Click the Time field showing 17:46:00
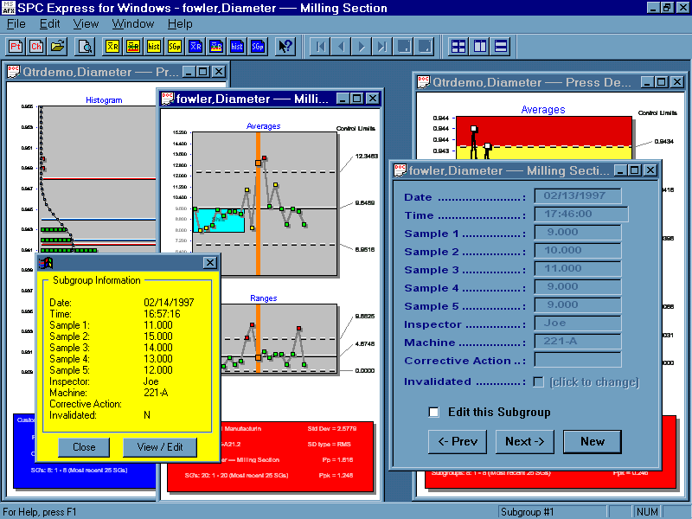Screen dimensions: 692x519 [581, 214]
